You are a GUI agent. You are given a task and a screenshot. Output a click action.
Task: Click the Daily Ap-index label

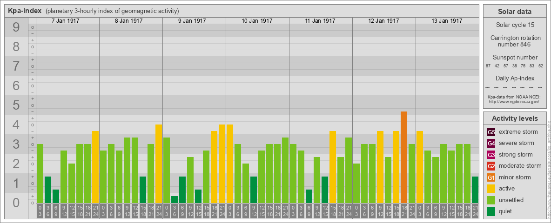pyautogui.click(x=515, y=78)
